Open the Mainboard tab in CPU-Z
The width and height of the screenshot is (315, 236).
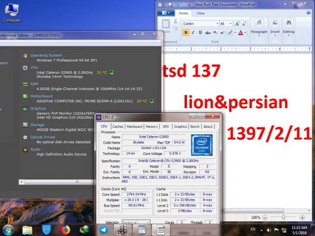coord(134,126)
